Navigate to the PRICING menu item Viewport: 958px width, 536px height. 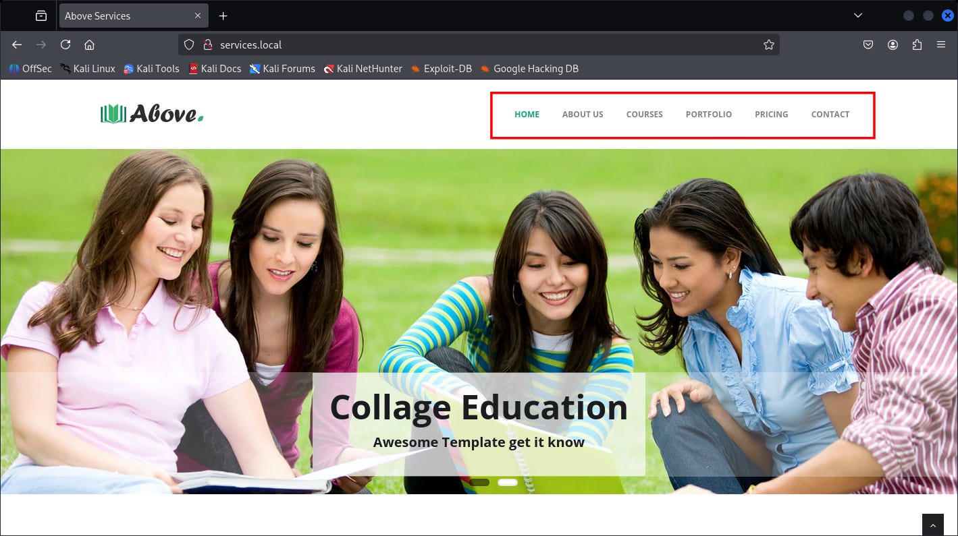click(x=771, y=115)
